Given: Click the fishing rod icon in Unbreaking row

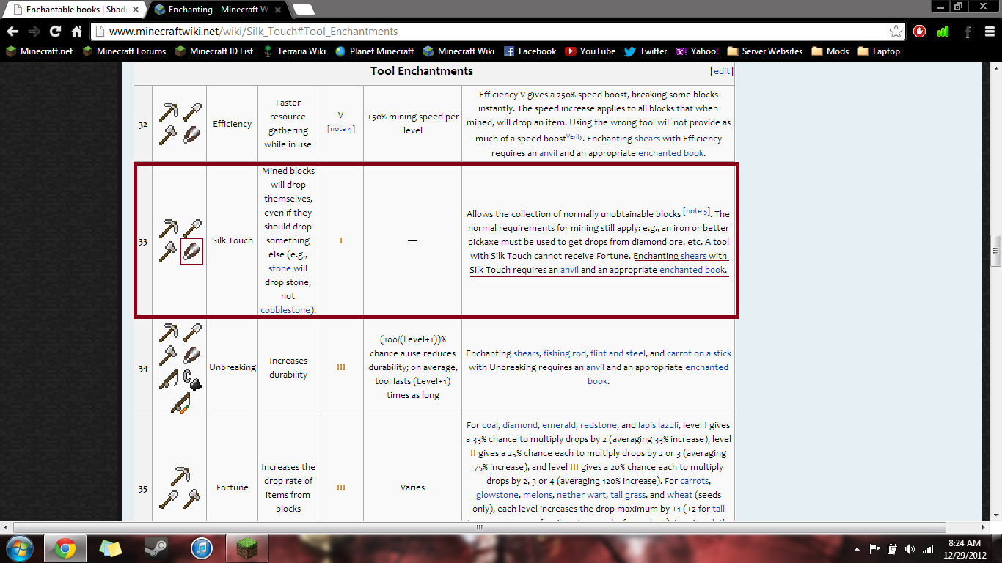Looking at the screenshot, I should point(169,379).
